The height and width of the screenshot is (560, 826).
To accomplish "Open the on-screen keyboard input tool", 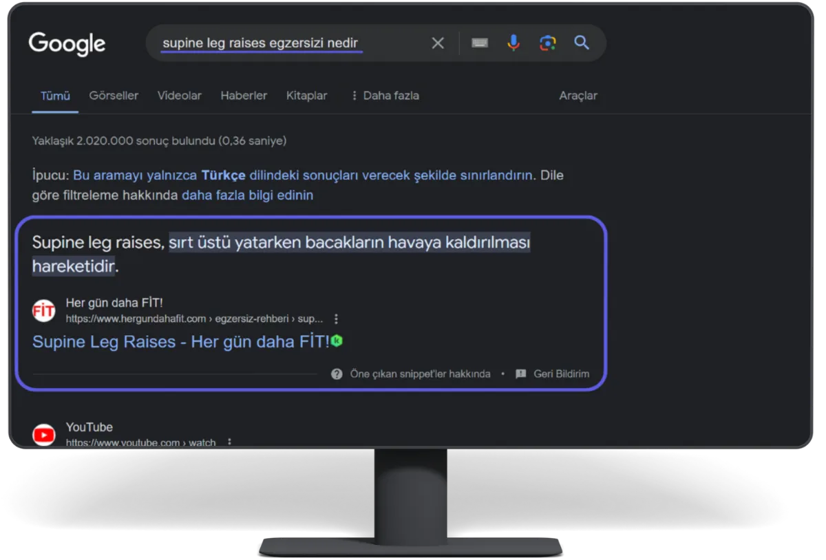I will pyautogui.click(x=480, y=43).
